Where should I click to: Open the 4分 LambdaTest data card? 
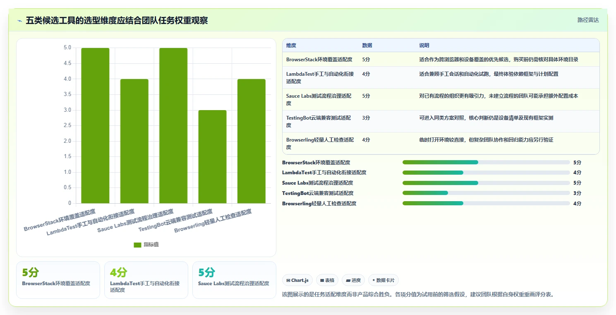pyautogui.click(x=146, y=280)
